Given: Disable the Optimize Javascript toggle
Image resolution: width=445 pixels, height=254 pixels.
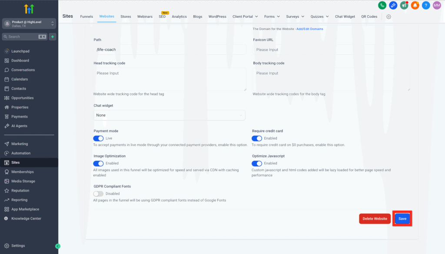Looking at the screenshot, I should pyautogui.click(x=257, y=163).
